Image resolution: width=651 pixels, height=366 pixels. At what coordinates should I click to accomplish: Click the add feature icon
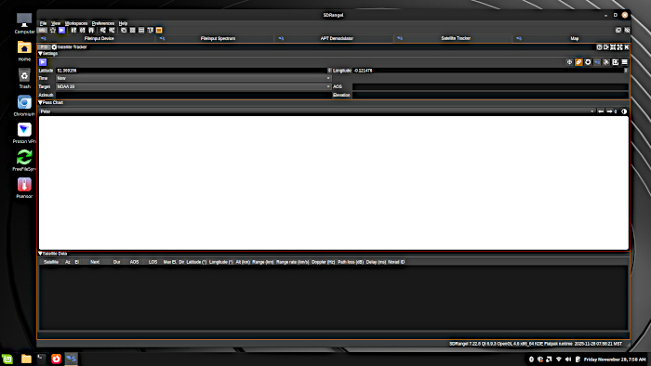point(102,31)
